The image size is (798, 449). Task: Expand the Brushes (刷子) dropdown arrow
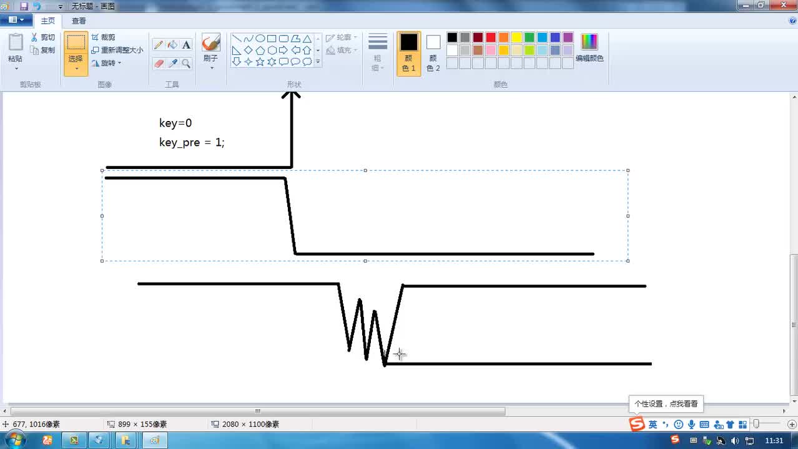(211, 67)
